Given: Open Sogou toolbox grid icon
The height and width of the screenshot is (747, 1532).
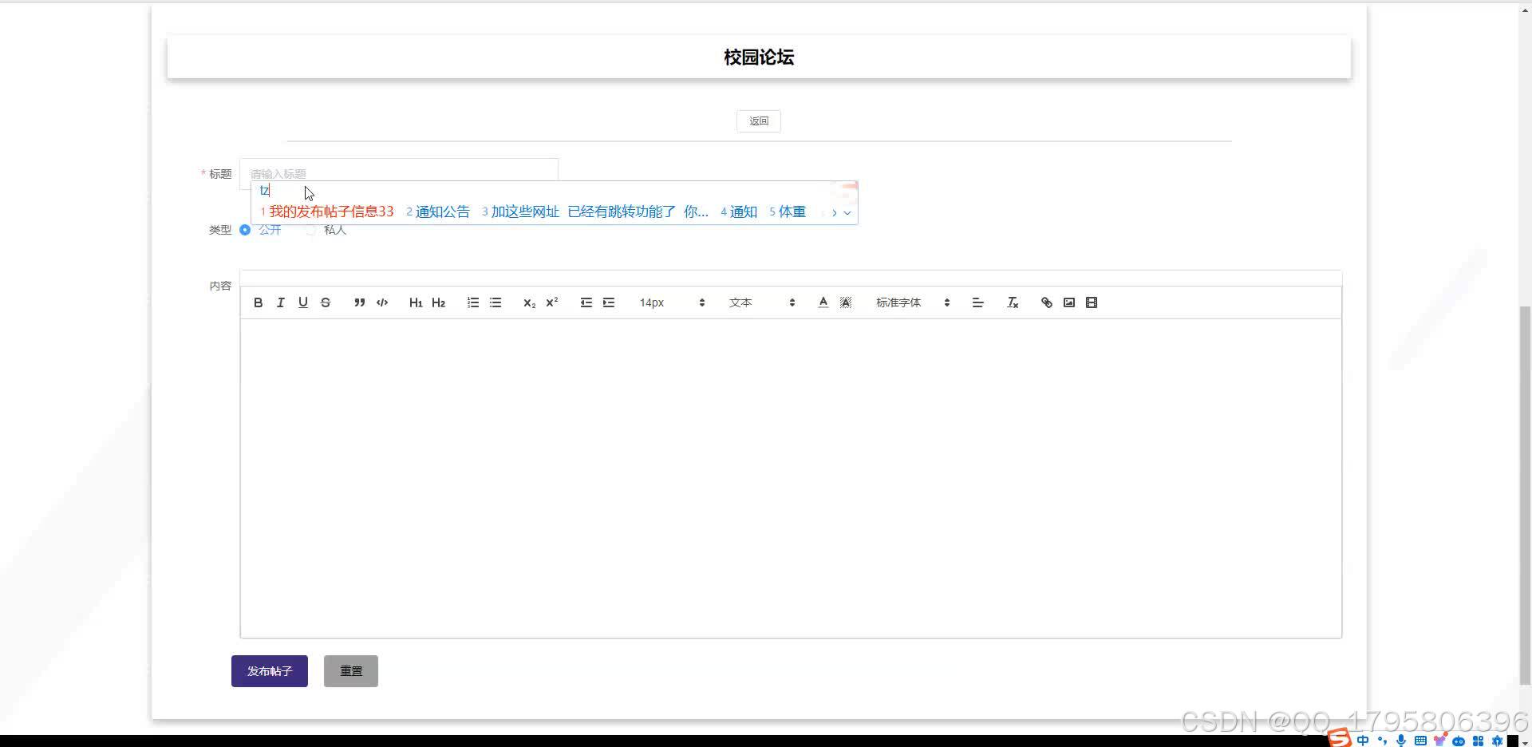Looking at the screenshot, I should (x=1478, y=741).
